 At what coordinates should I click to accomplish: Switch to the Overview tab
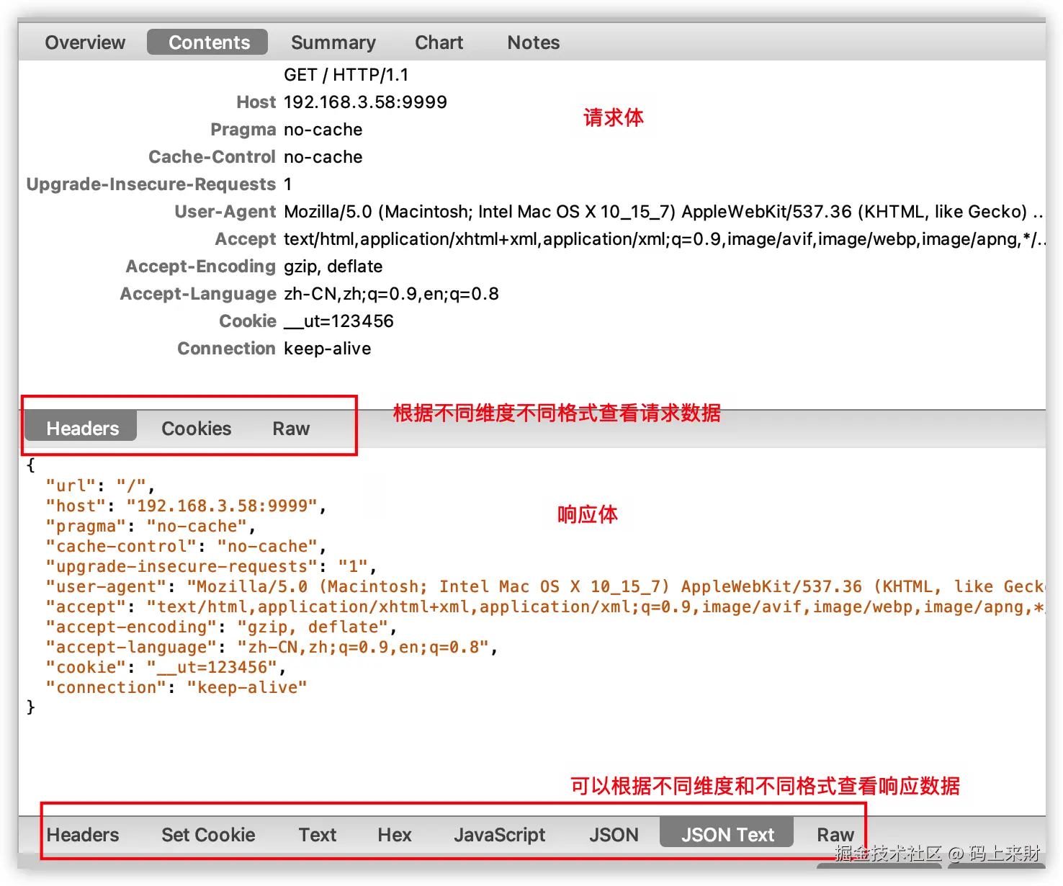click(85, 42)
